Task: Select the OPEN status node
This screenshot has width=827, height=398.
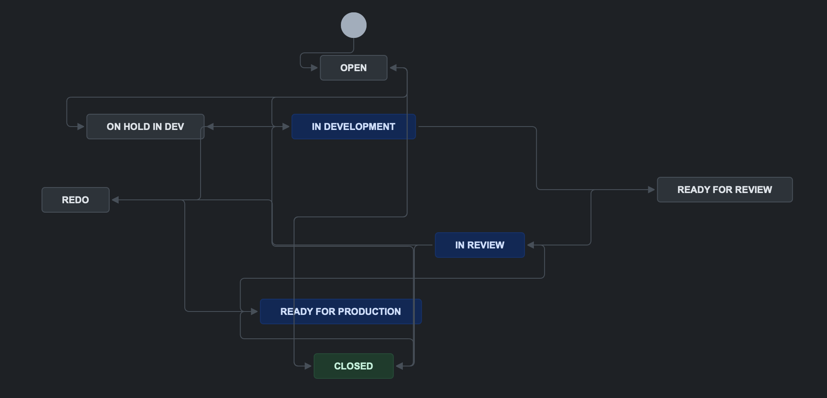Action: [353, 68]
